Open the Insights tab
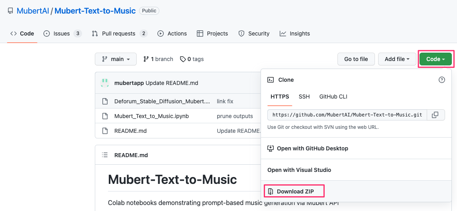This screenshot has width=457, height=211. click(x=295, y=34)
